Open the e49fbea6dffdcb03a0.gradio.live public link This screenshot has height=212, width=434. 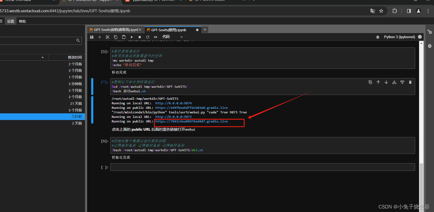(191, 108)
